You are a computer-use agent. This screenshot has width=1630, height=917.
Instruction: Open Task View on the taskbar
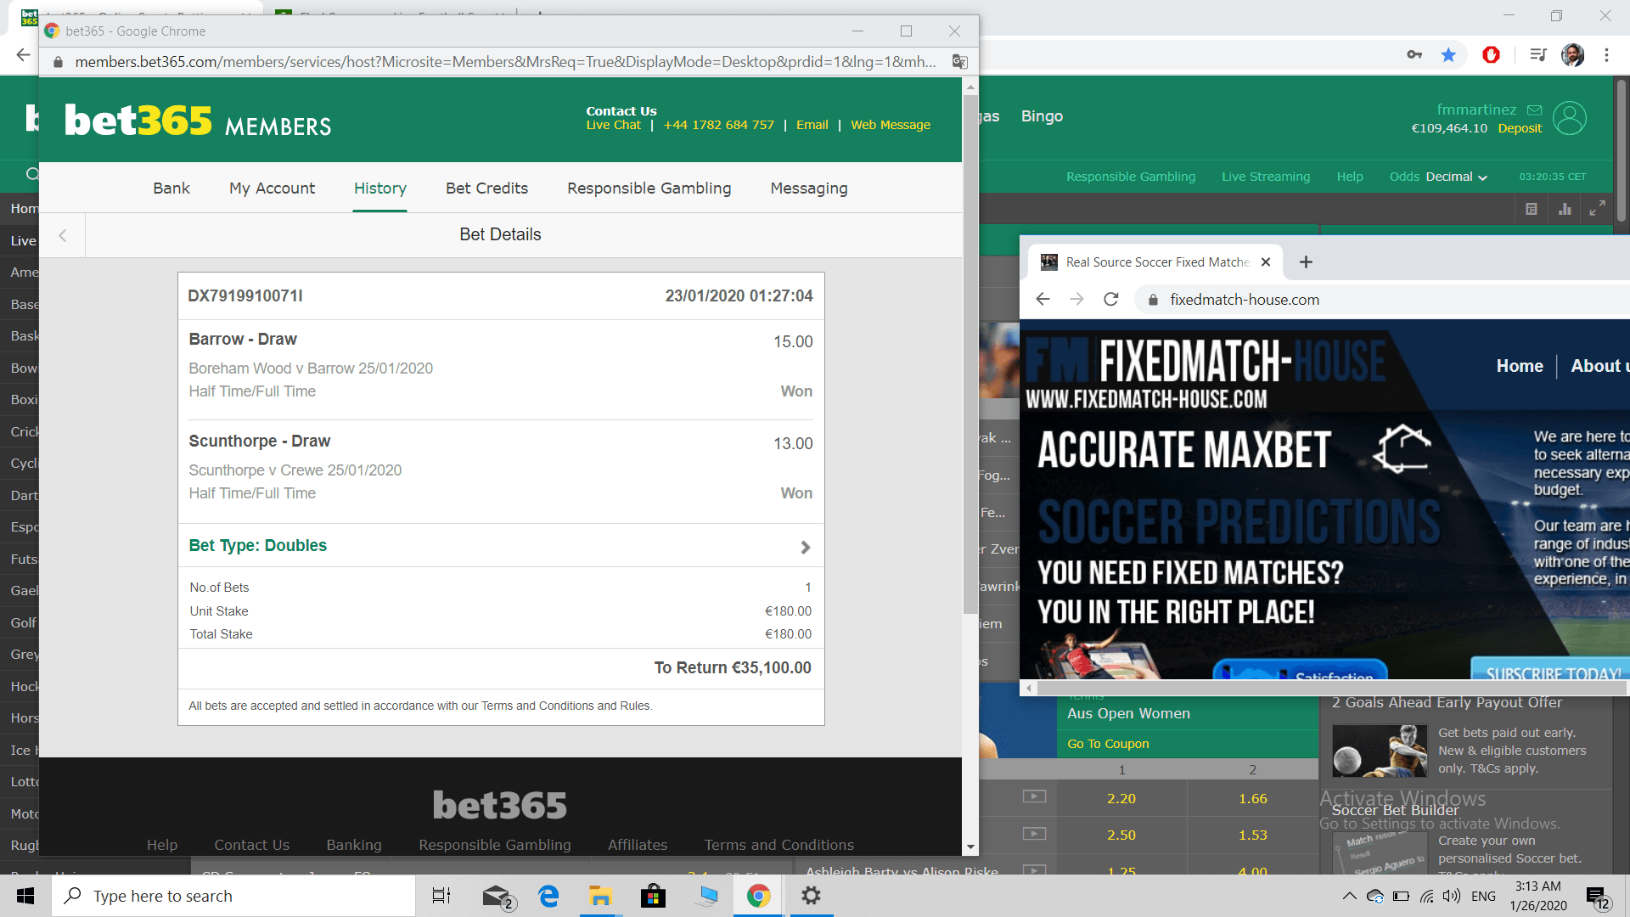pos(441,896)
